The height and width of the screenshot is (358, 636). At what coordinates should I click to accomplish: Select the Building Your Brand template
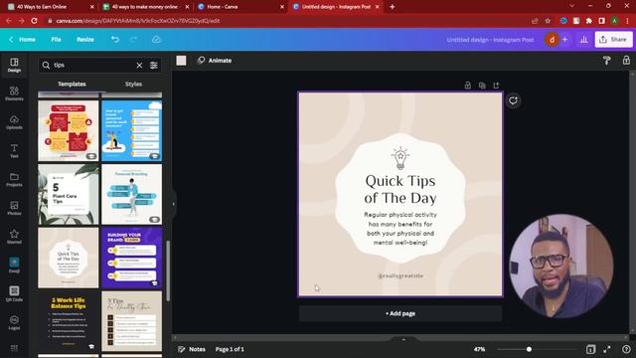(132, 258)
